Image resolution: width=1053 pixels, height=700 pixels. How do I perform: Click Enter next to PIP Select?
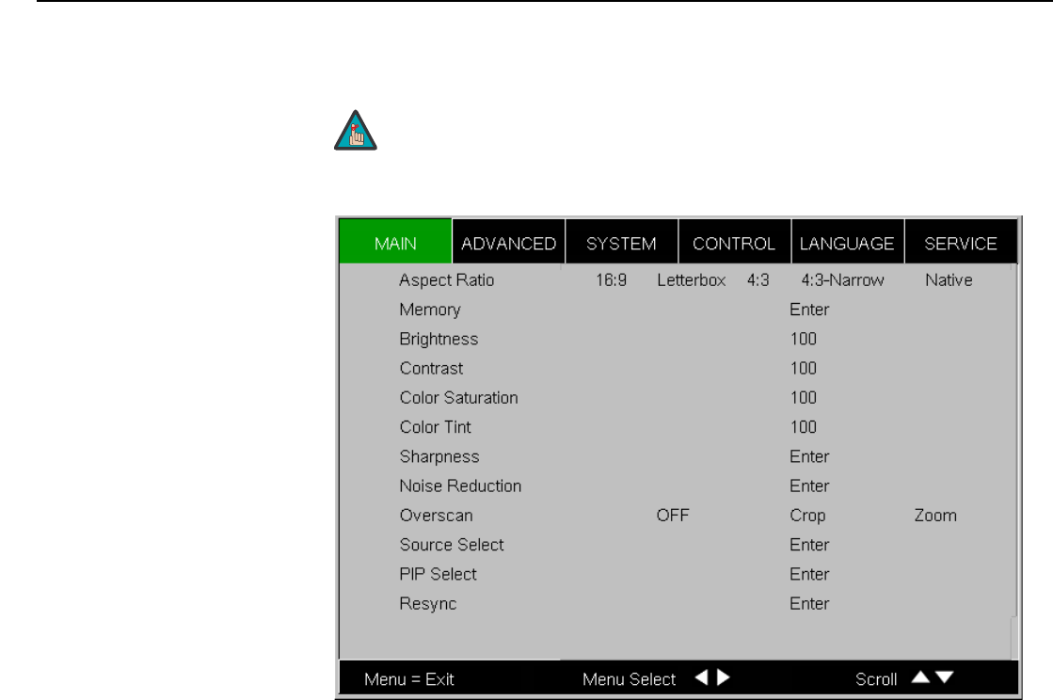[x=809, y=575]
